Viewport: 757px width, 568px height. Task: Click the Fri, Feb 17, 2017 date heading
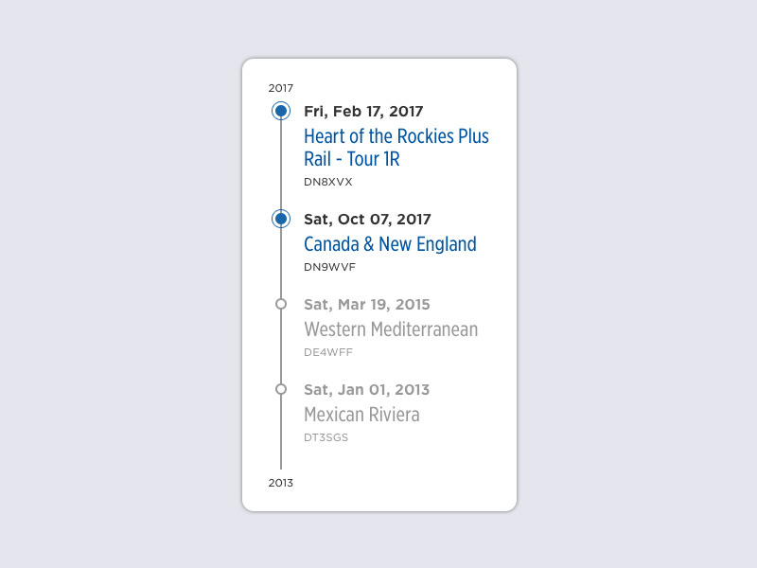pos(363,112)
